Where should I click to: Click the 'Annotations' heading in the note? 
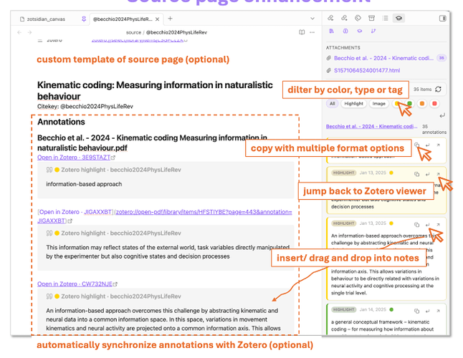pyautogui.click(x=61, y=122)
